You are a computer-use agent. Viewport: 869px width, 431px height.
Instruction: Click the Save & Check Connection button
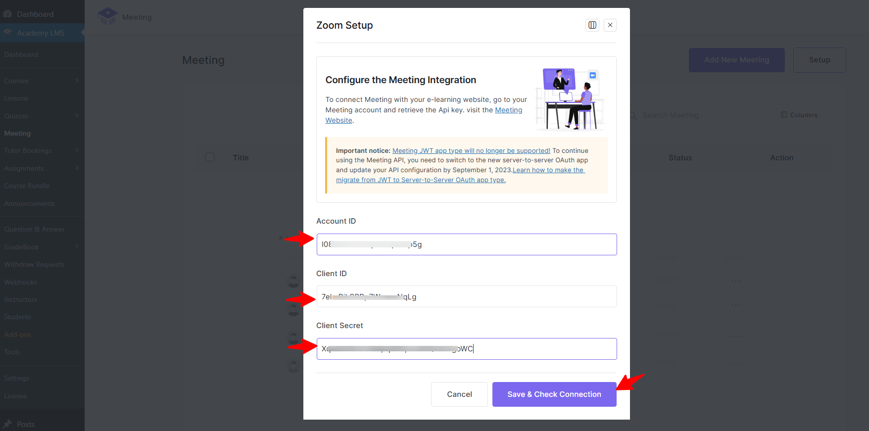[554, 394]
